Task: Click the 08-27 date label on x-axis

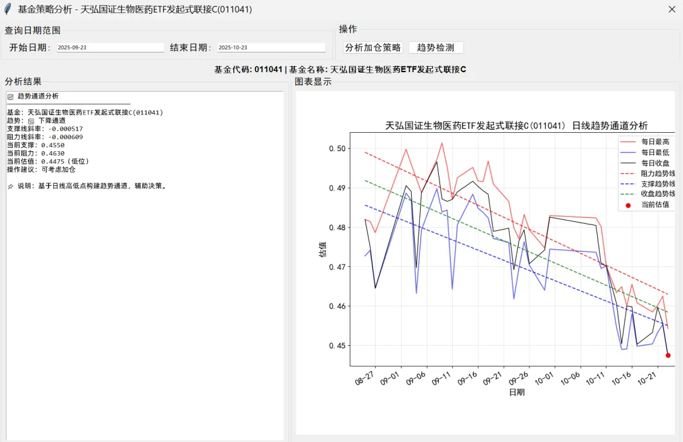Action: point(364,378)
